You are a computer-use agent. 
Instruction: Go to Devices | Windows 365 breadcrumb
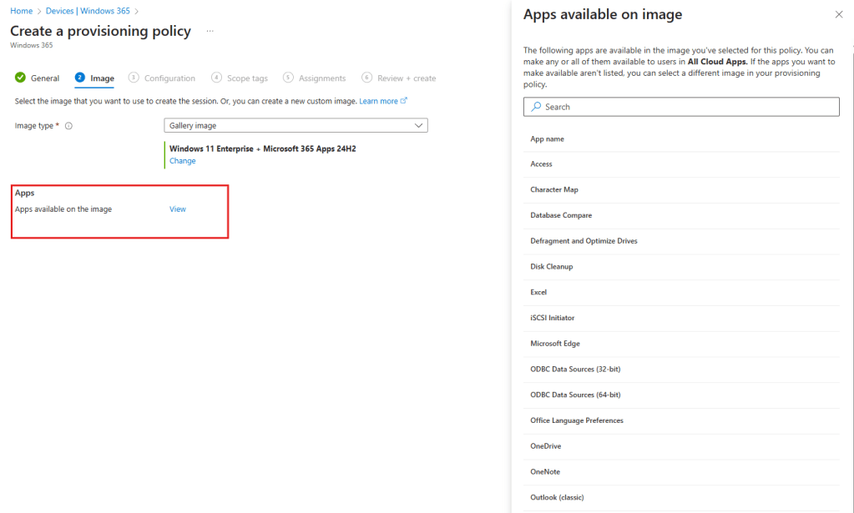pos(88,11)
